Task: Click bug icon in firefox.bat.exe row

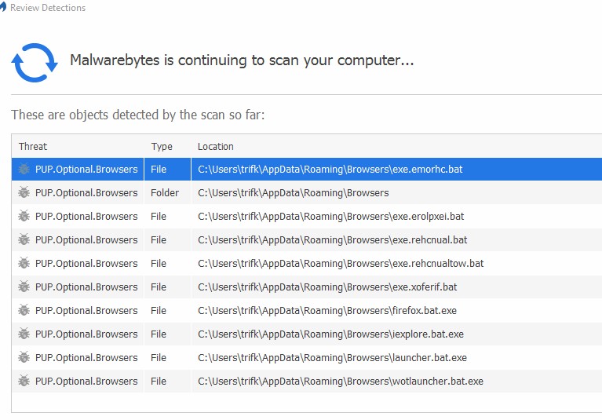Action: tap(24, 310)
